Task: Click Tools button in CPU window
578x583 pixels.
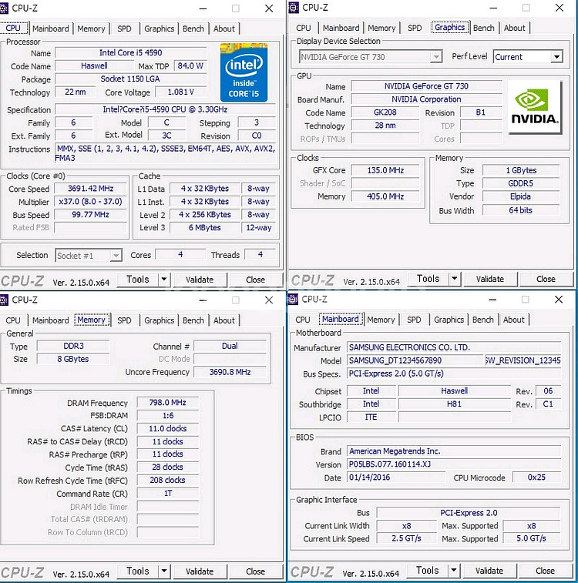Action: pyautogui.click(x=138, y=280)
